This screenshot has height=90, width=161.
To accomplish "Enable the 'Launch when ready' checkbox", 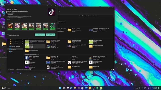I will 8,35.
